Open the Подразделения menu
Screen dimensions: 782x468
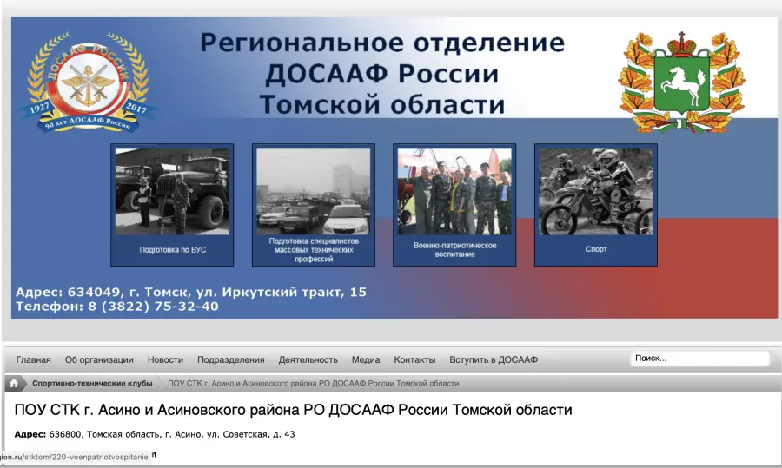(x=231, y=359)
